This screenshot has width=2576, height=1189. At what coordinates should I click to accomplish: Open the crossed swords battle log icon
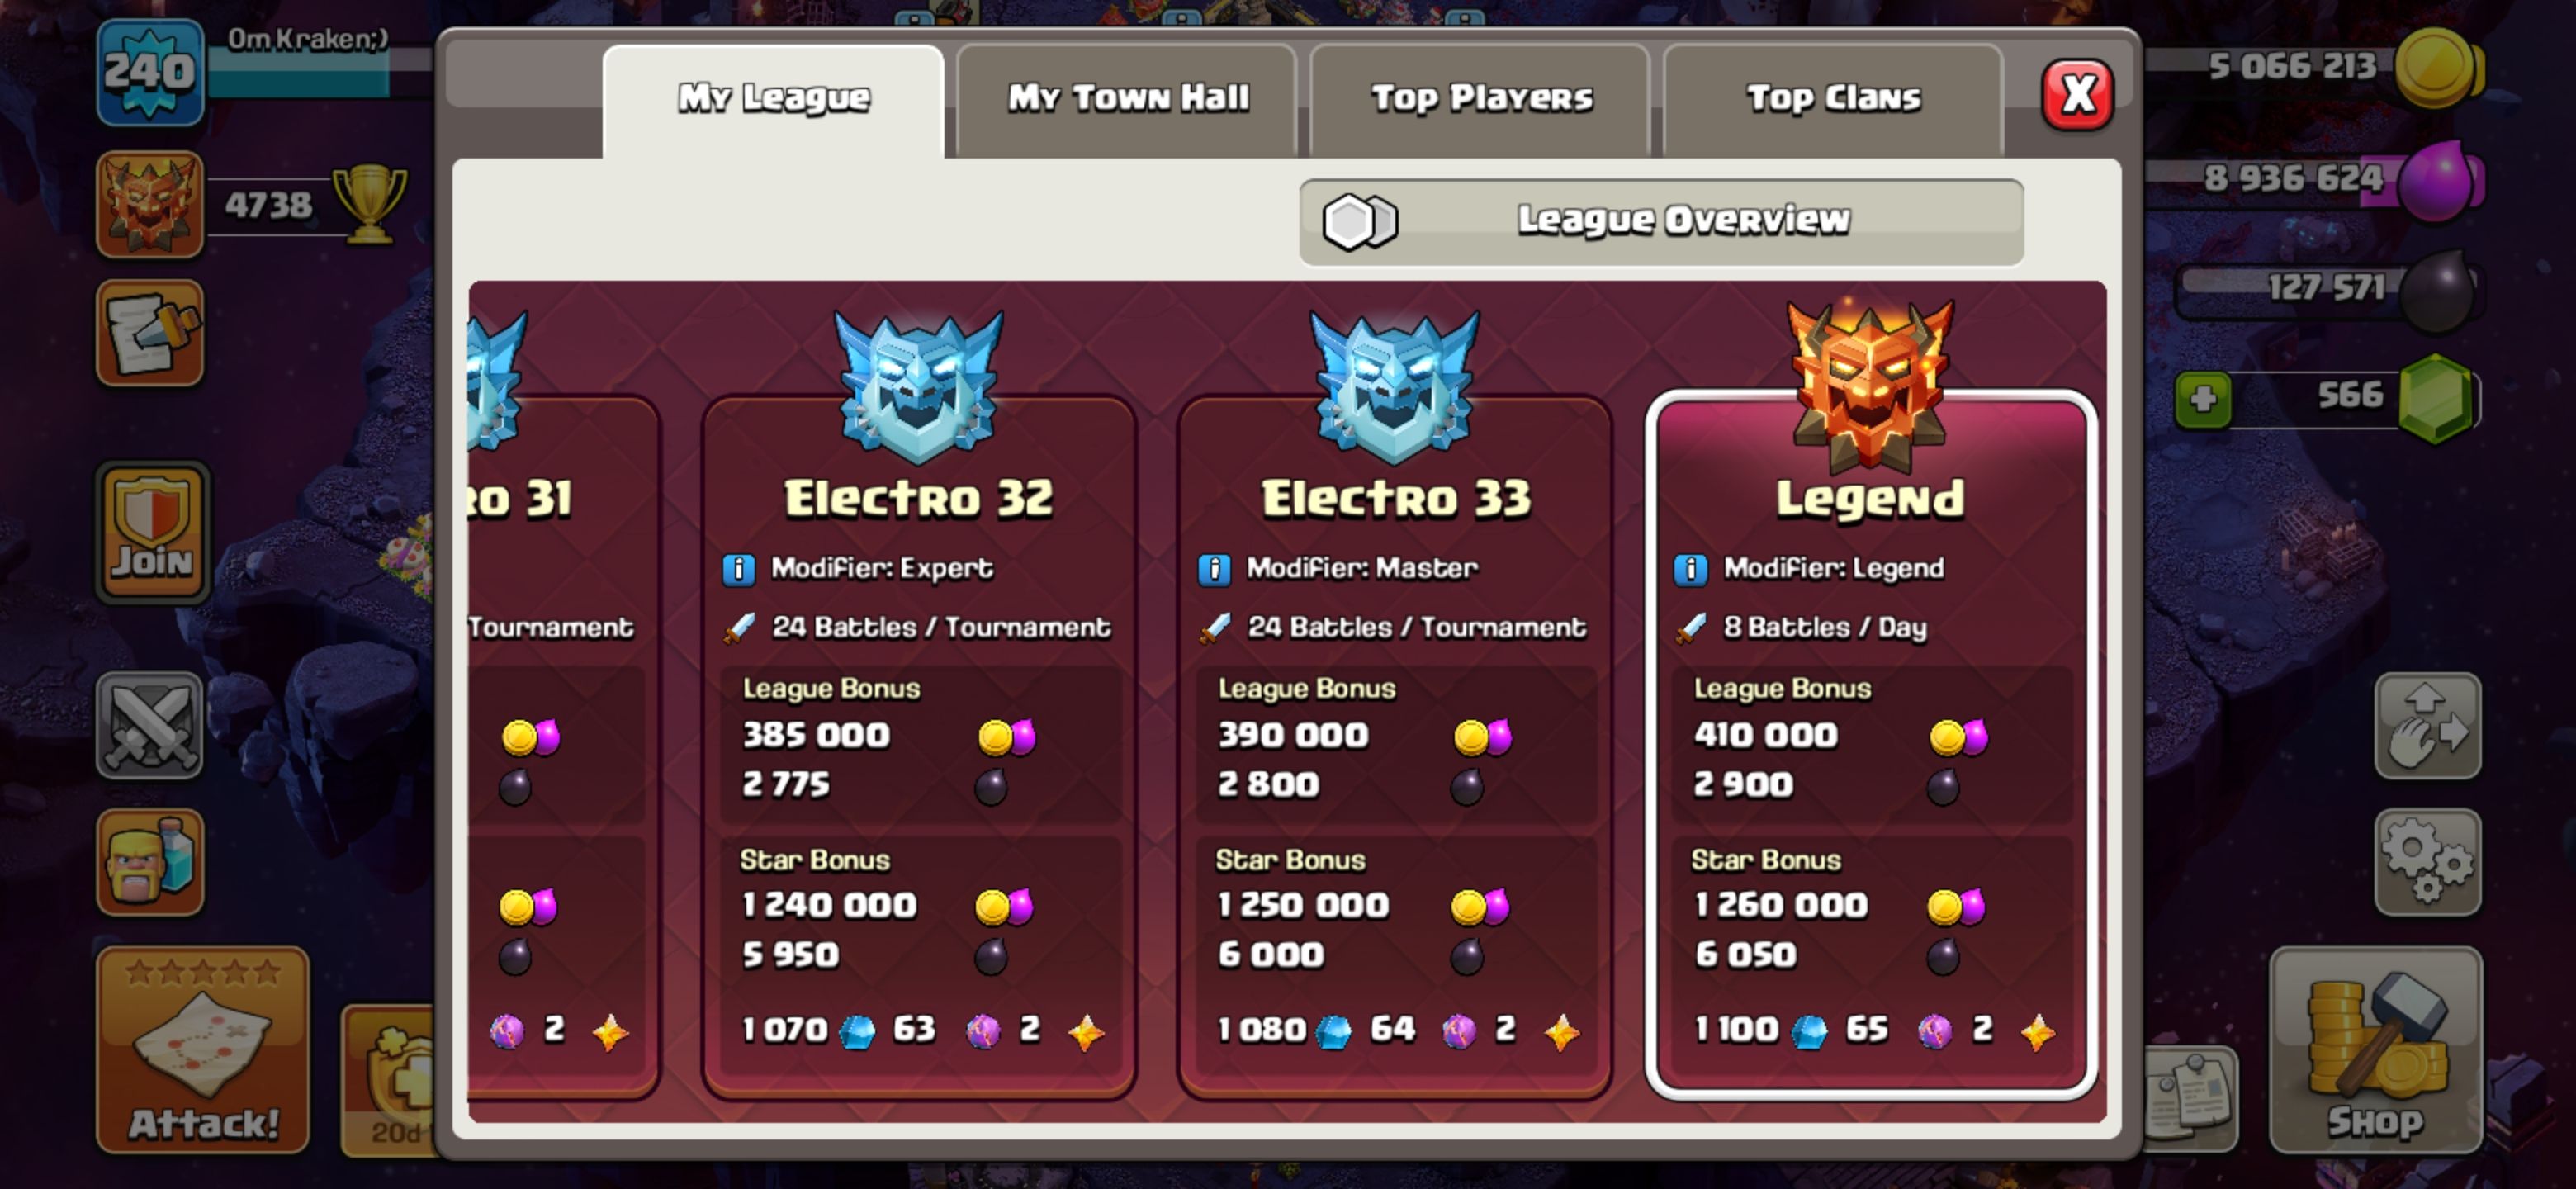(150, 725)
